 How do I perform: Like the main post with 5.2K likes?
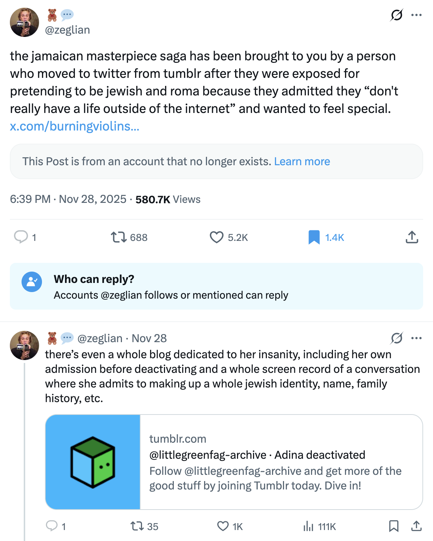click(x=216, y=237)
